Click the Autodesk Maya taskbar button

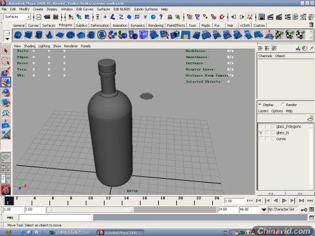pos(120,232)
